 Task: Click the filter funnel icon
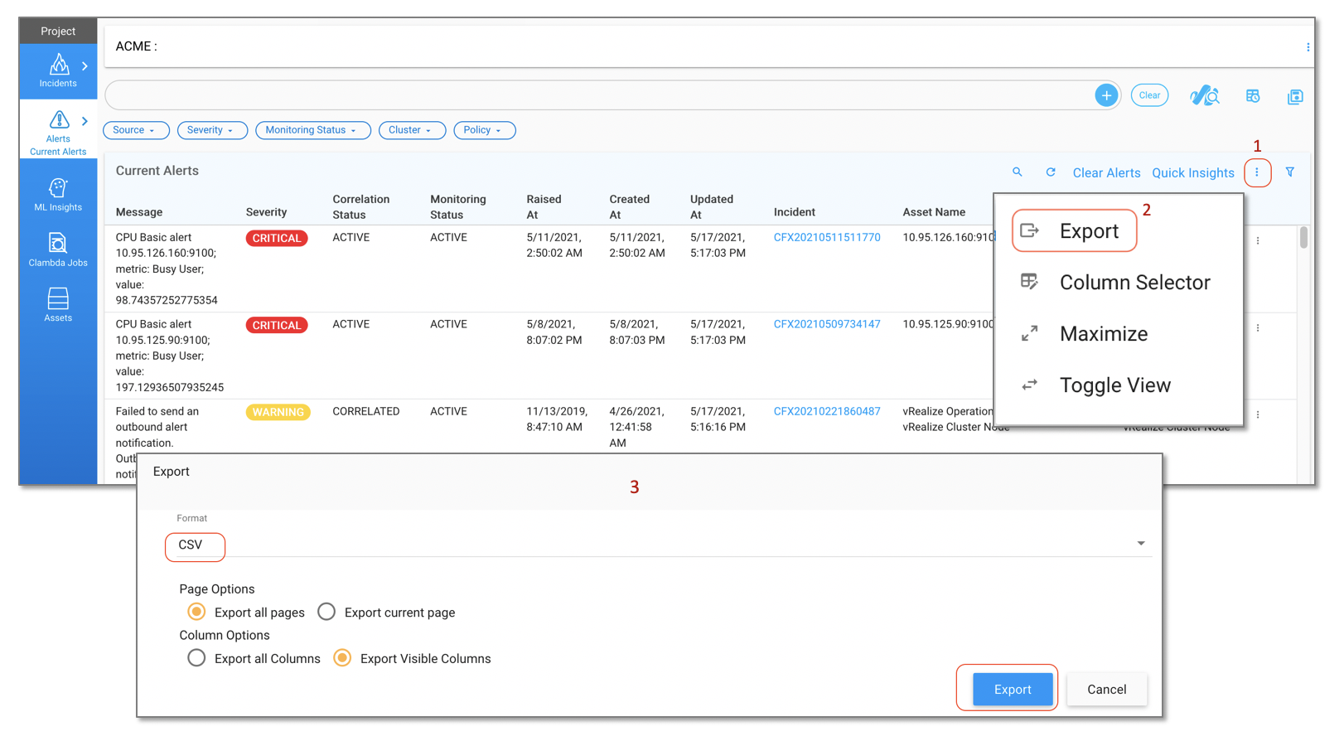point(1289,172)
